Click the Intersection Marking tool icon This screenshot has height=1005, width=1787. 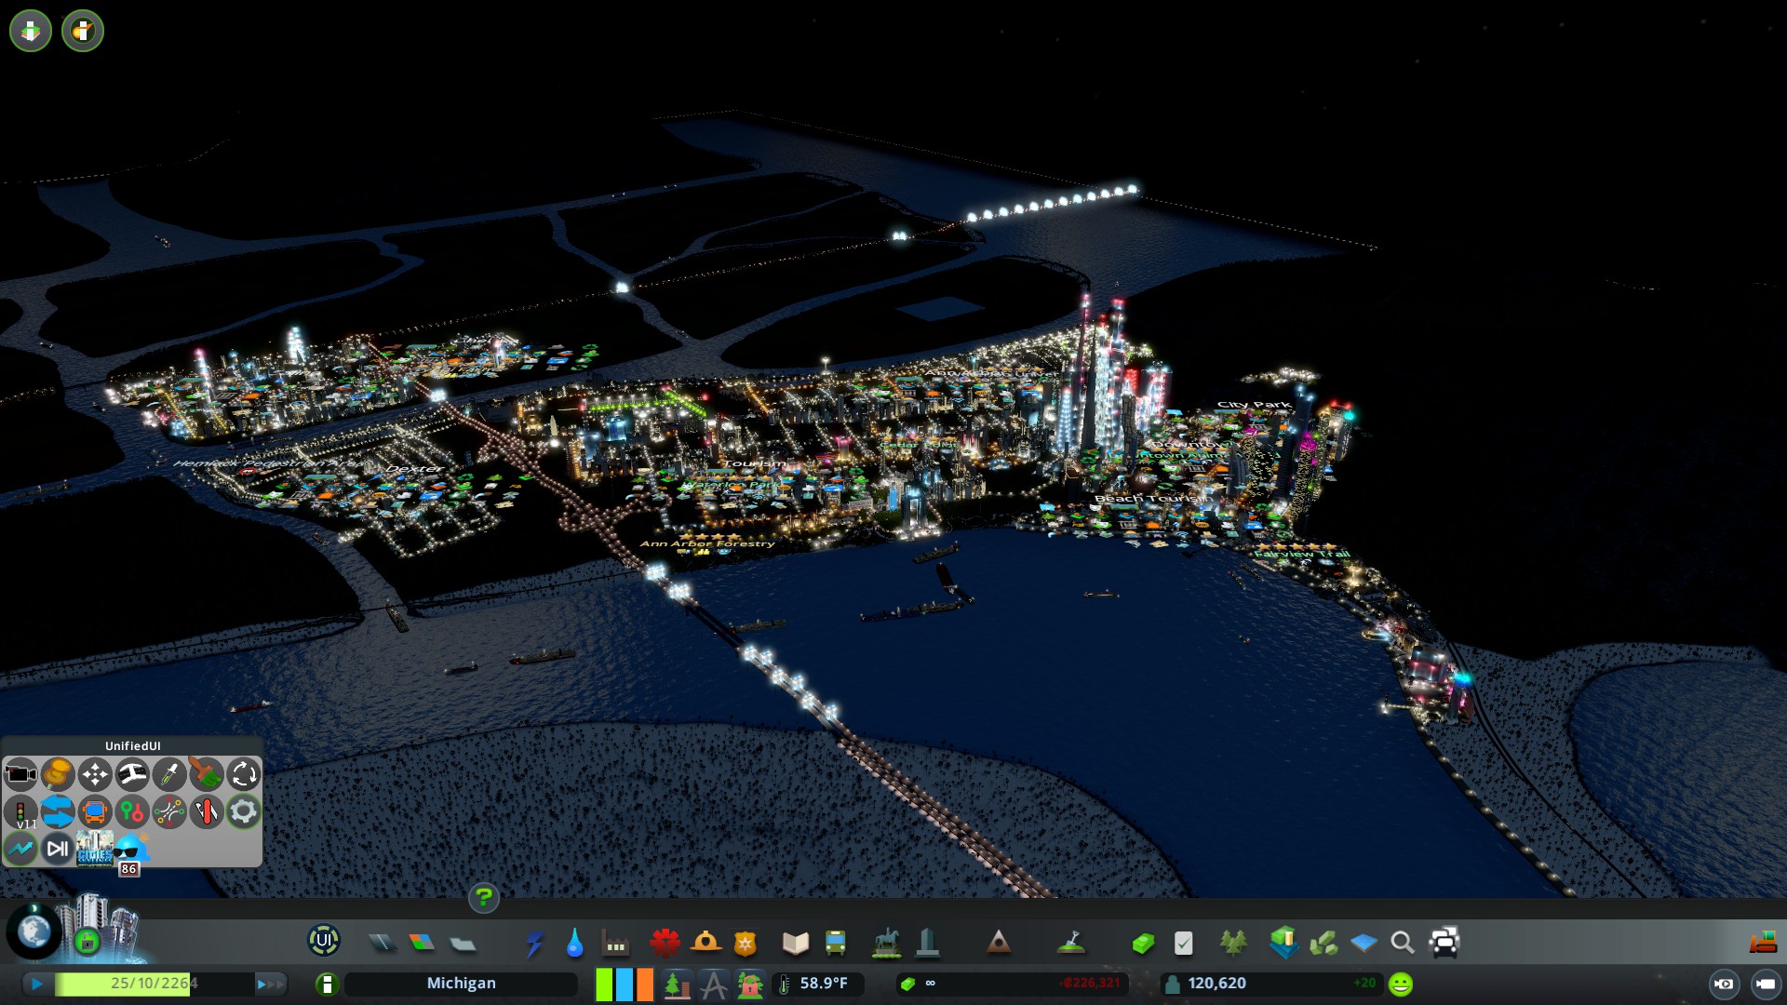tap(169, 811)
